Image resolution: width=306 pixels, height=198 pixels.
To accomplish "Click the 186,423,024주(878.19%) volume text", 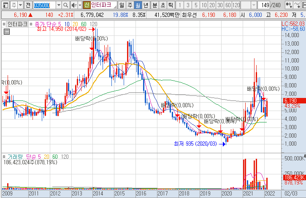I will [30, 162].
